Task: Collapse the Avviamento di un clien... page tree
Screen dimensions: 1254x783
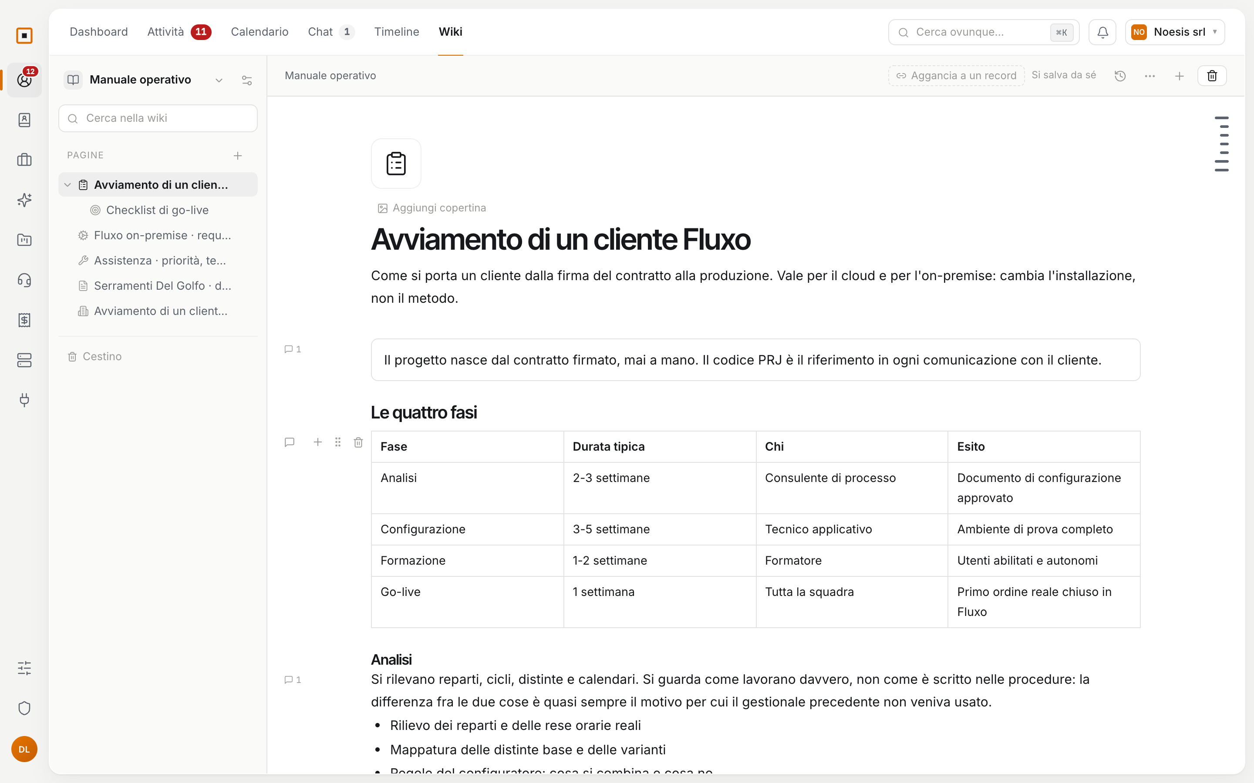Action: coord(67,185)
